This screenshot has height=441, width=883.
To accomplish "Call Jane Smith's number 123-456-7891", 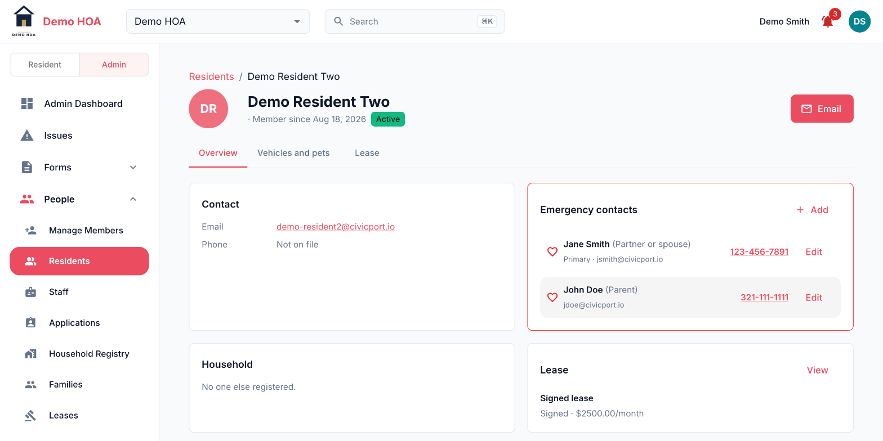I will (x=759, y=252).
